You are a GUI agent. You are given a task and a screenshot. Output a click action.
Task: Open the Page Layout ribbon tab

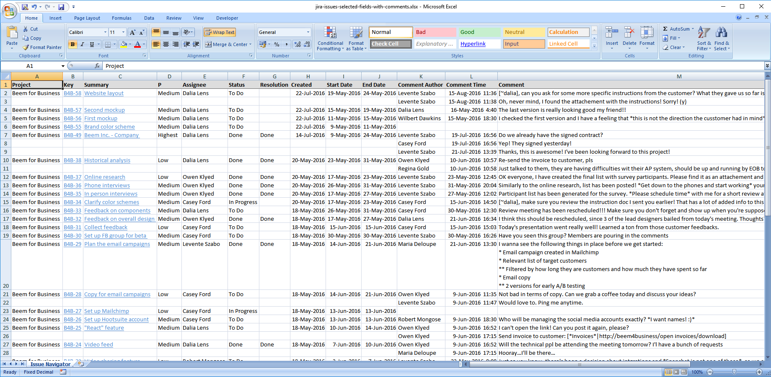pos(87,18)
